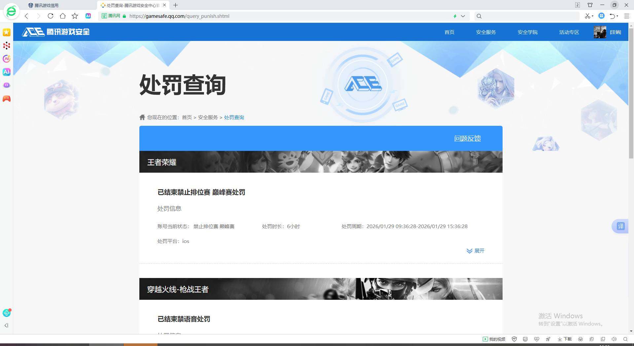Click the 已结束禁语音处罚 heading

184,319
